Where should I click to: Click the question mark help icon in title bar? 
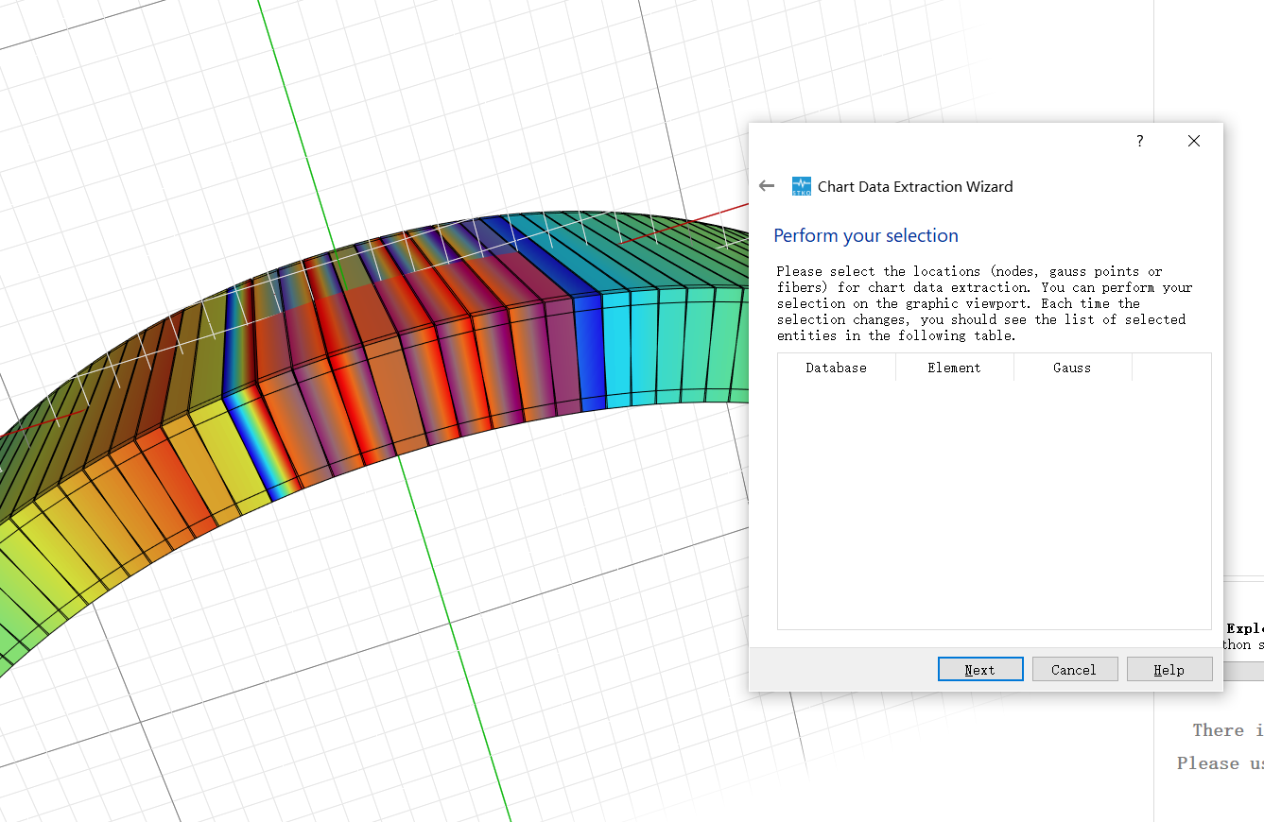pos(1140,141)
